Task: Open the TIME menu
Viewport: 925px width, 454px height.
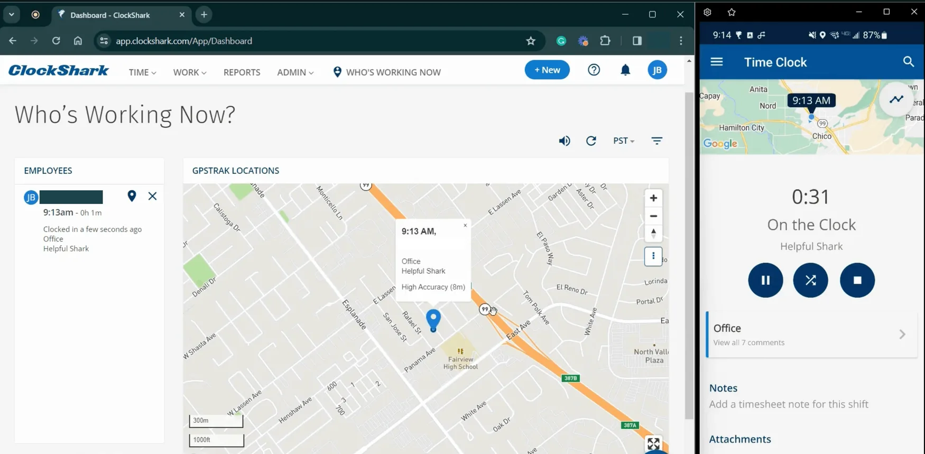Action: pos(142,72)
